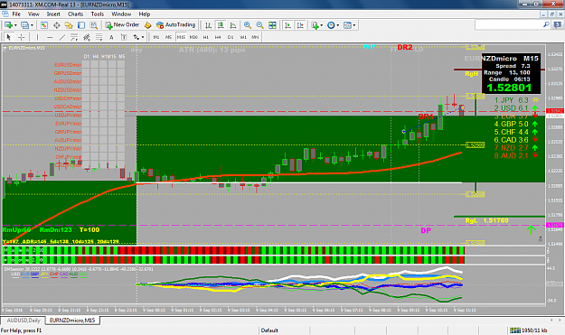Select the Horizontal Line drawing tool
565x335 pixels.
coord(50,37)
